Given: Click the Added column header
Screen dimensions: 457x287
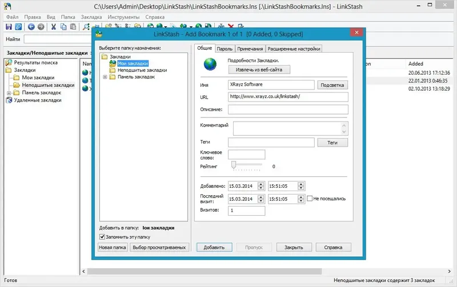Looking at the screenshot, I should [x=416, y=64].
